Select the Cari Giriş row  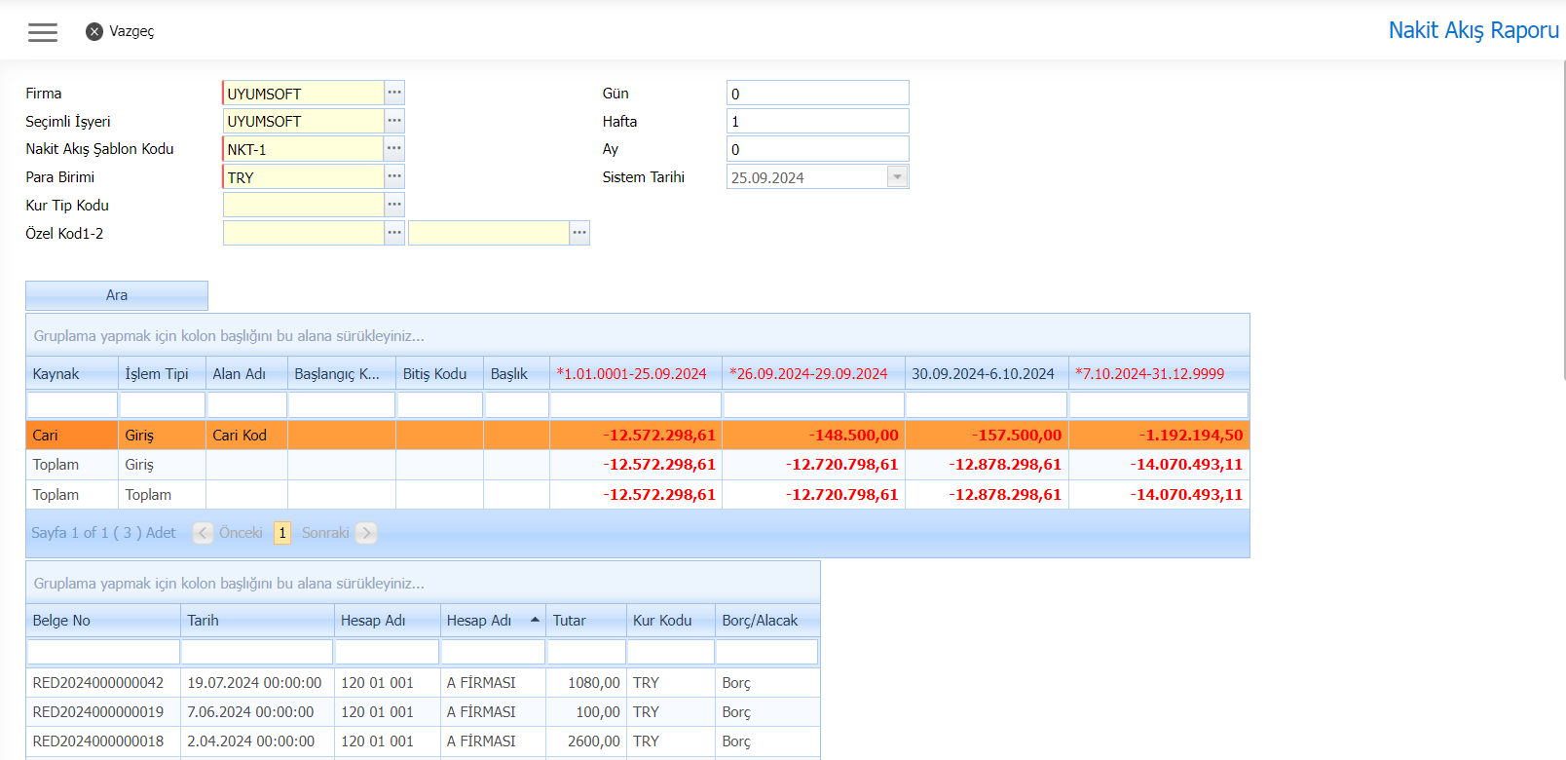(x=638, y=436)
